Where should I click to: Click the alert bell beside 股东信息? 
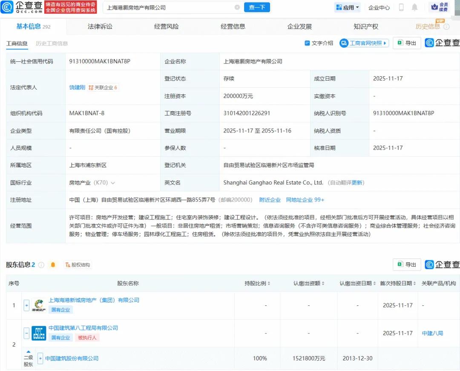click(x=53, y=265)
